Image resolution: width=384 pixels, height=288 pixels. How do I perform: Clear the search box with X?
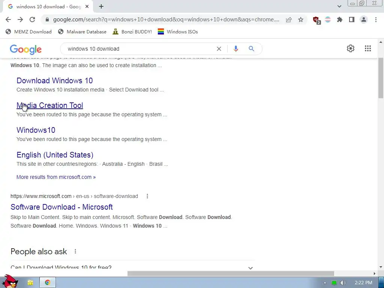pos(219,49)
